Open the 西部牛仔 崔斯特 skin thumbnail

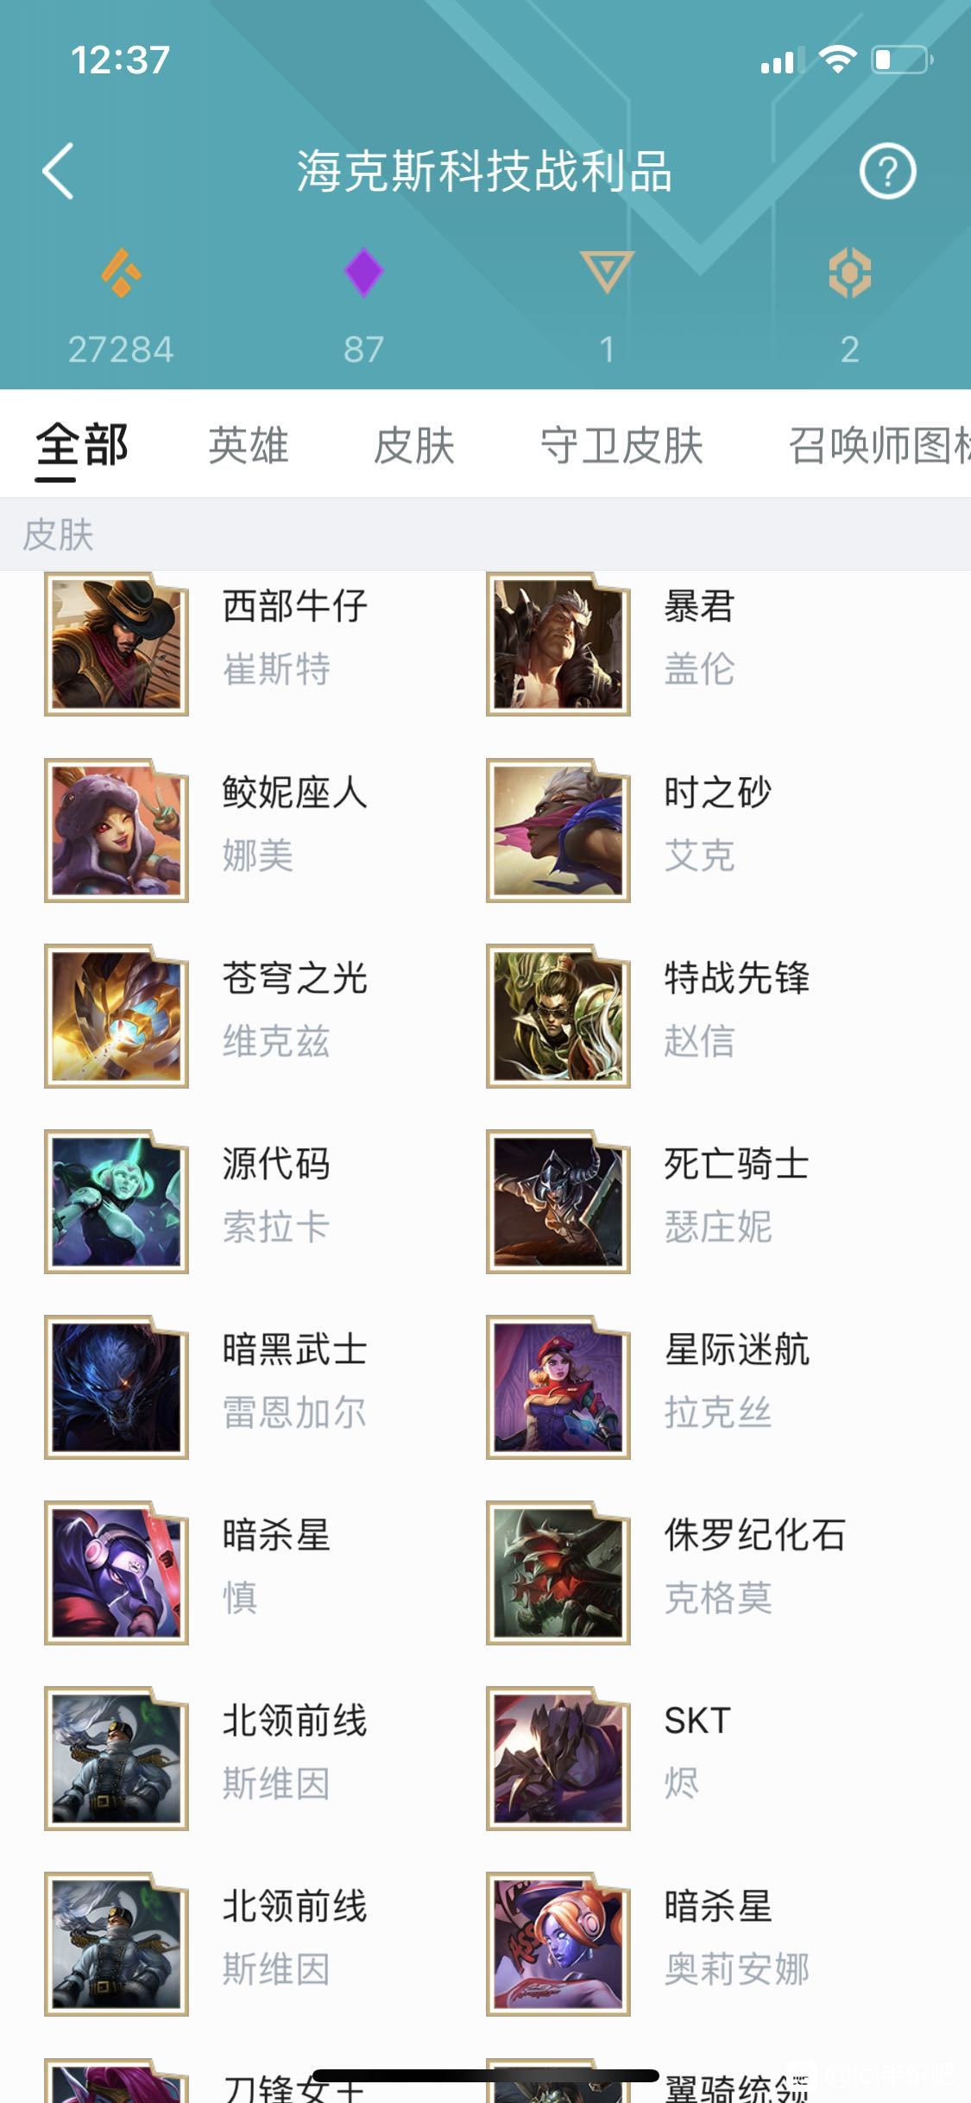click(x=117, y=644)
